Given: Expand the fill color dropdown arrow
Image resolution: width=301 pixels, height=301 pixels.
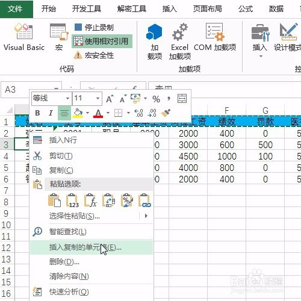Looking at the screenshot, I should (87, 113).
